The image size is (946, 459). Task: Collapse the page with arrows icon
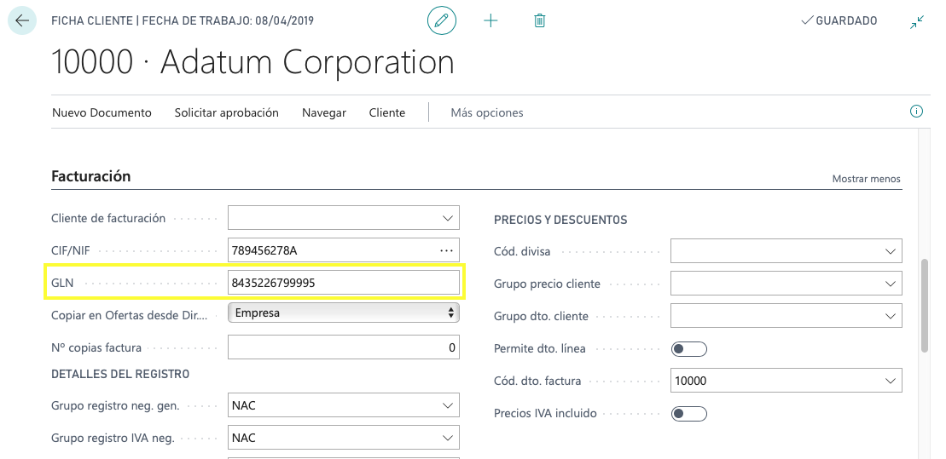pos(917,22)
